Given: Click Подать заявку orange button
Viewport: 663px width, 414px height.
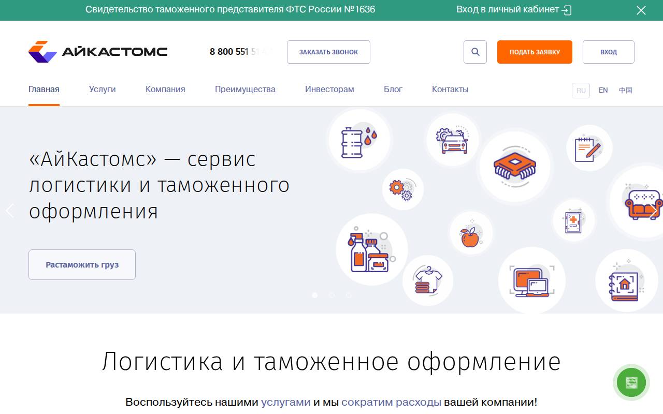Looking at the screenshot, I should pos(535,52).
